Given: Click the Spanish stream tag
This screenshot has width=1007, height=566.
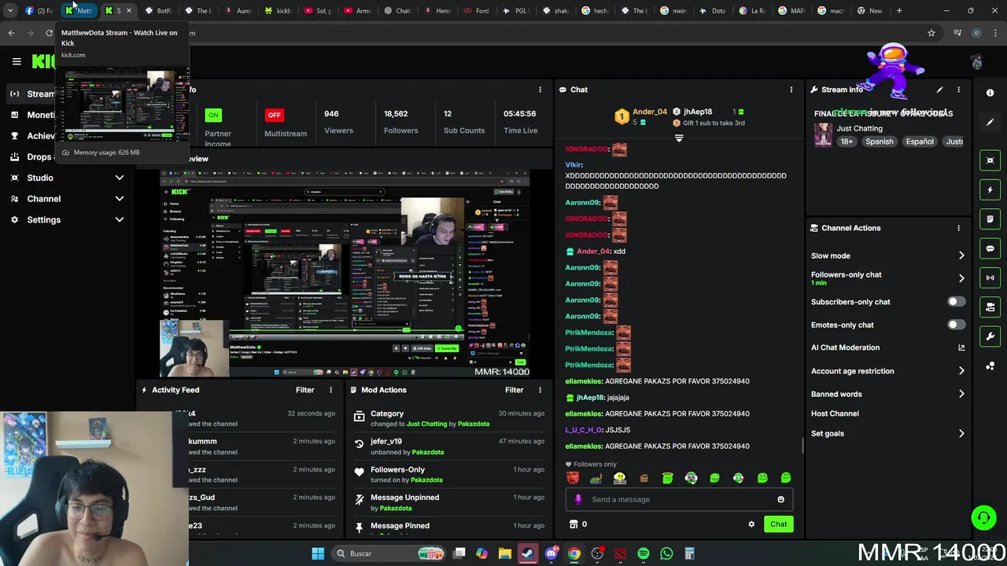Looking at the screenshot, I should click(880, 141).
